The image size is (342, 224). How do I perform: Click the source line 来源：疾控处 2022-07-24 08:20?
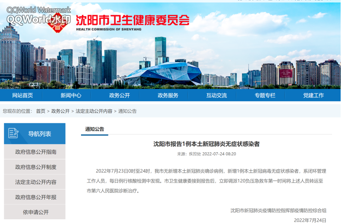206,154
